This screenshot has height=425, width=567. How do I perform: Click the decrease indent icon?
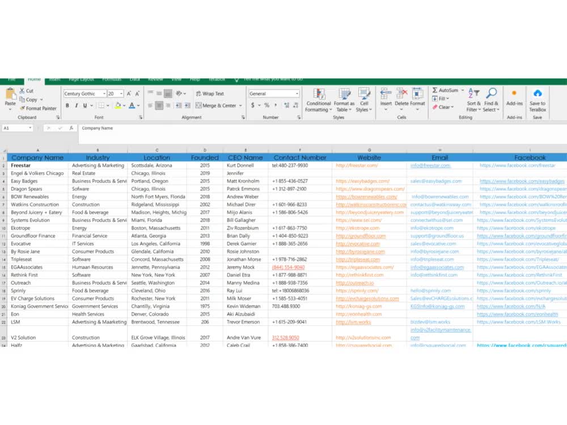[179, 105]
